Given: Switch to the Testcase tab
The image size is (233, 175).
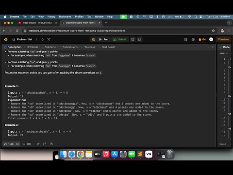Looking at the screenshot, I should pyautogui.click(x=88, y=47).
